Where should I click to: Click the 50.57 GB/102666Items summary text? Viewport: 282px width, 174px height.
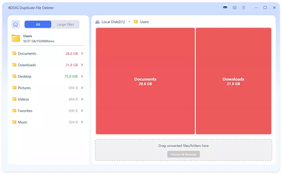(x=39, y=41)
